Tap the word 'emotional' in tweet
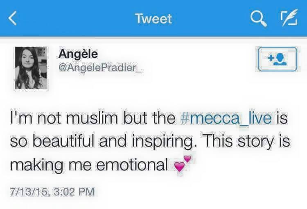Image resolution: width=307 pixels, height=209 pixels. pyautogui.click(x=132, y=165)
